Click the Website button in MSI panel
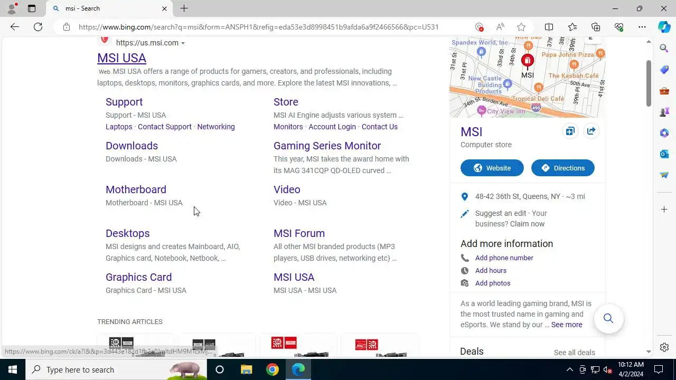The height and width of the screenshot is (380, 676). [x=492, y=168]
